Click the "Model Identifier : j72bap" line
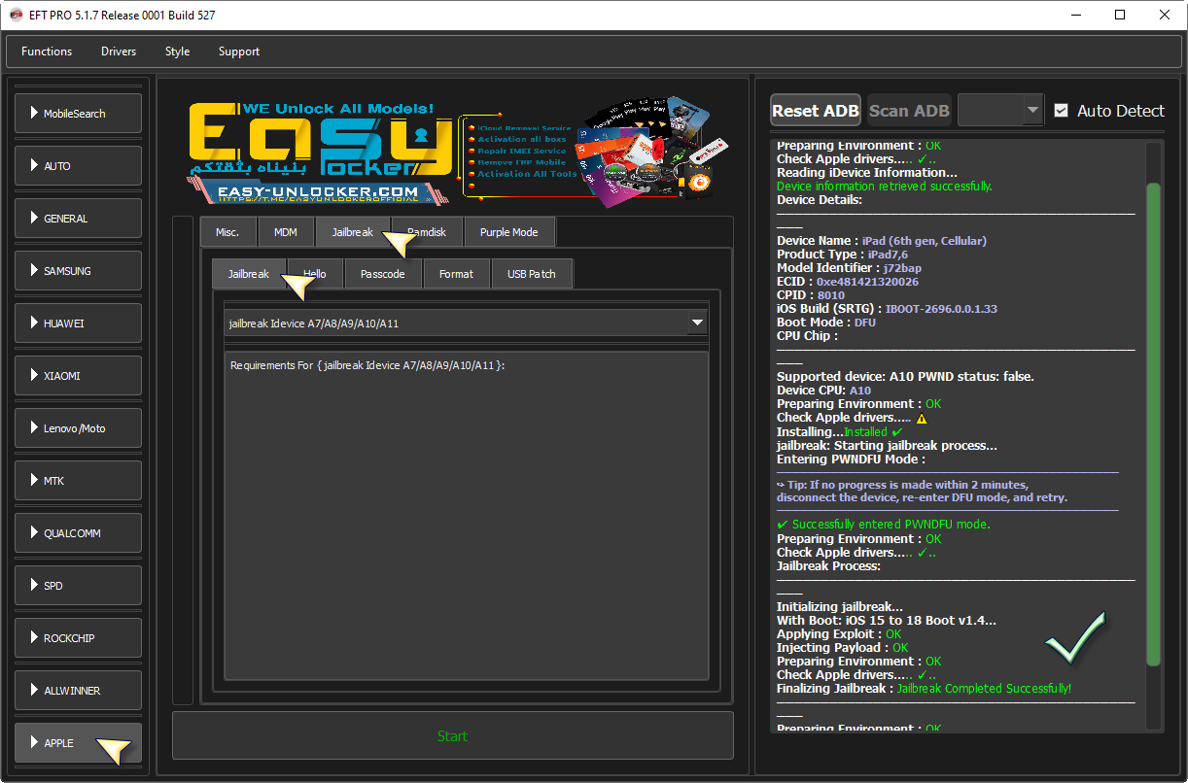The width and height of the screenshot is (1188, 783). [851, 268]
